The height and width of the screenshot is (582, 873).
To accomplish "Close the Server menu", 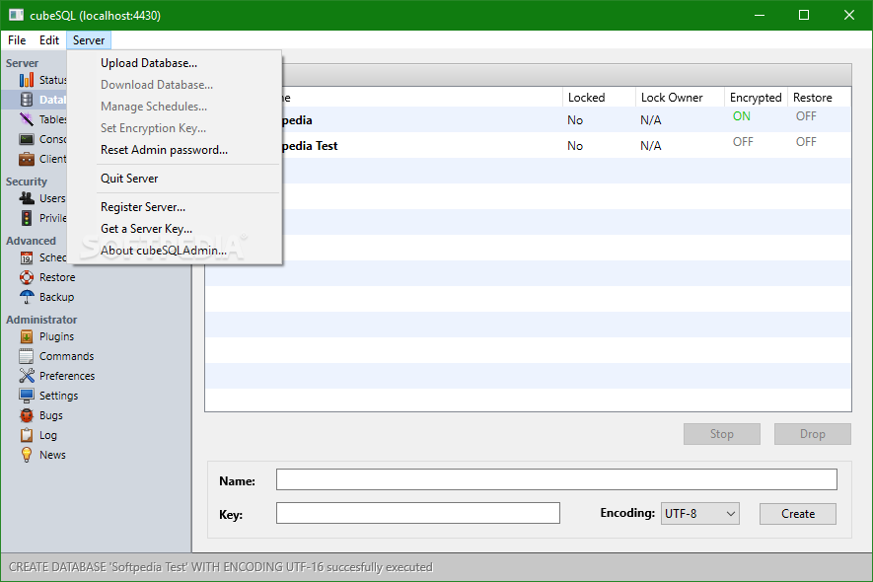I will (89, 40).
